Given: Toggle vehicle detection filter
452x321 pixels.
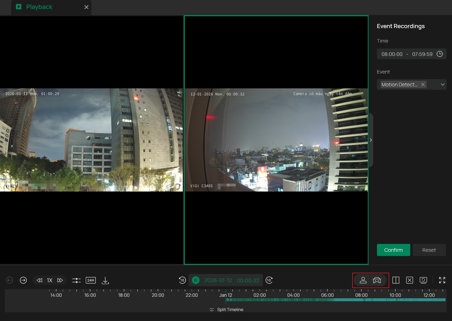Looking at the screenshot, I should pyautogui.click(x=377, y=280).
